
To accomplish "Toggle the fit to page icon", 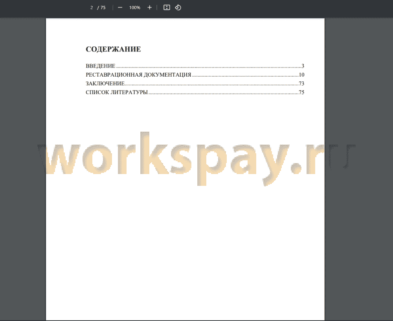I will coord(167,7).
